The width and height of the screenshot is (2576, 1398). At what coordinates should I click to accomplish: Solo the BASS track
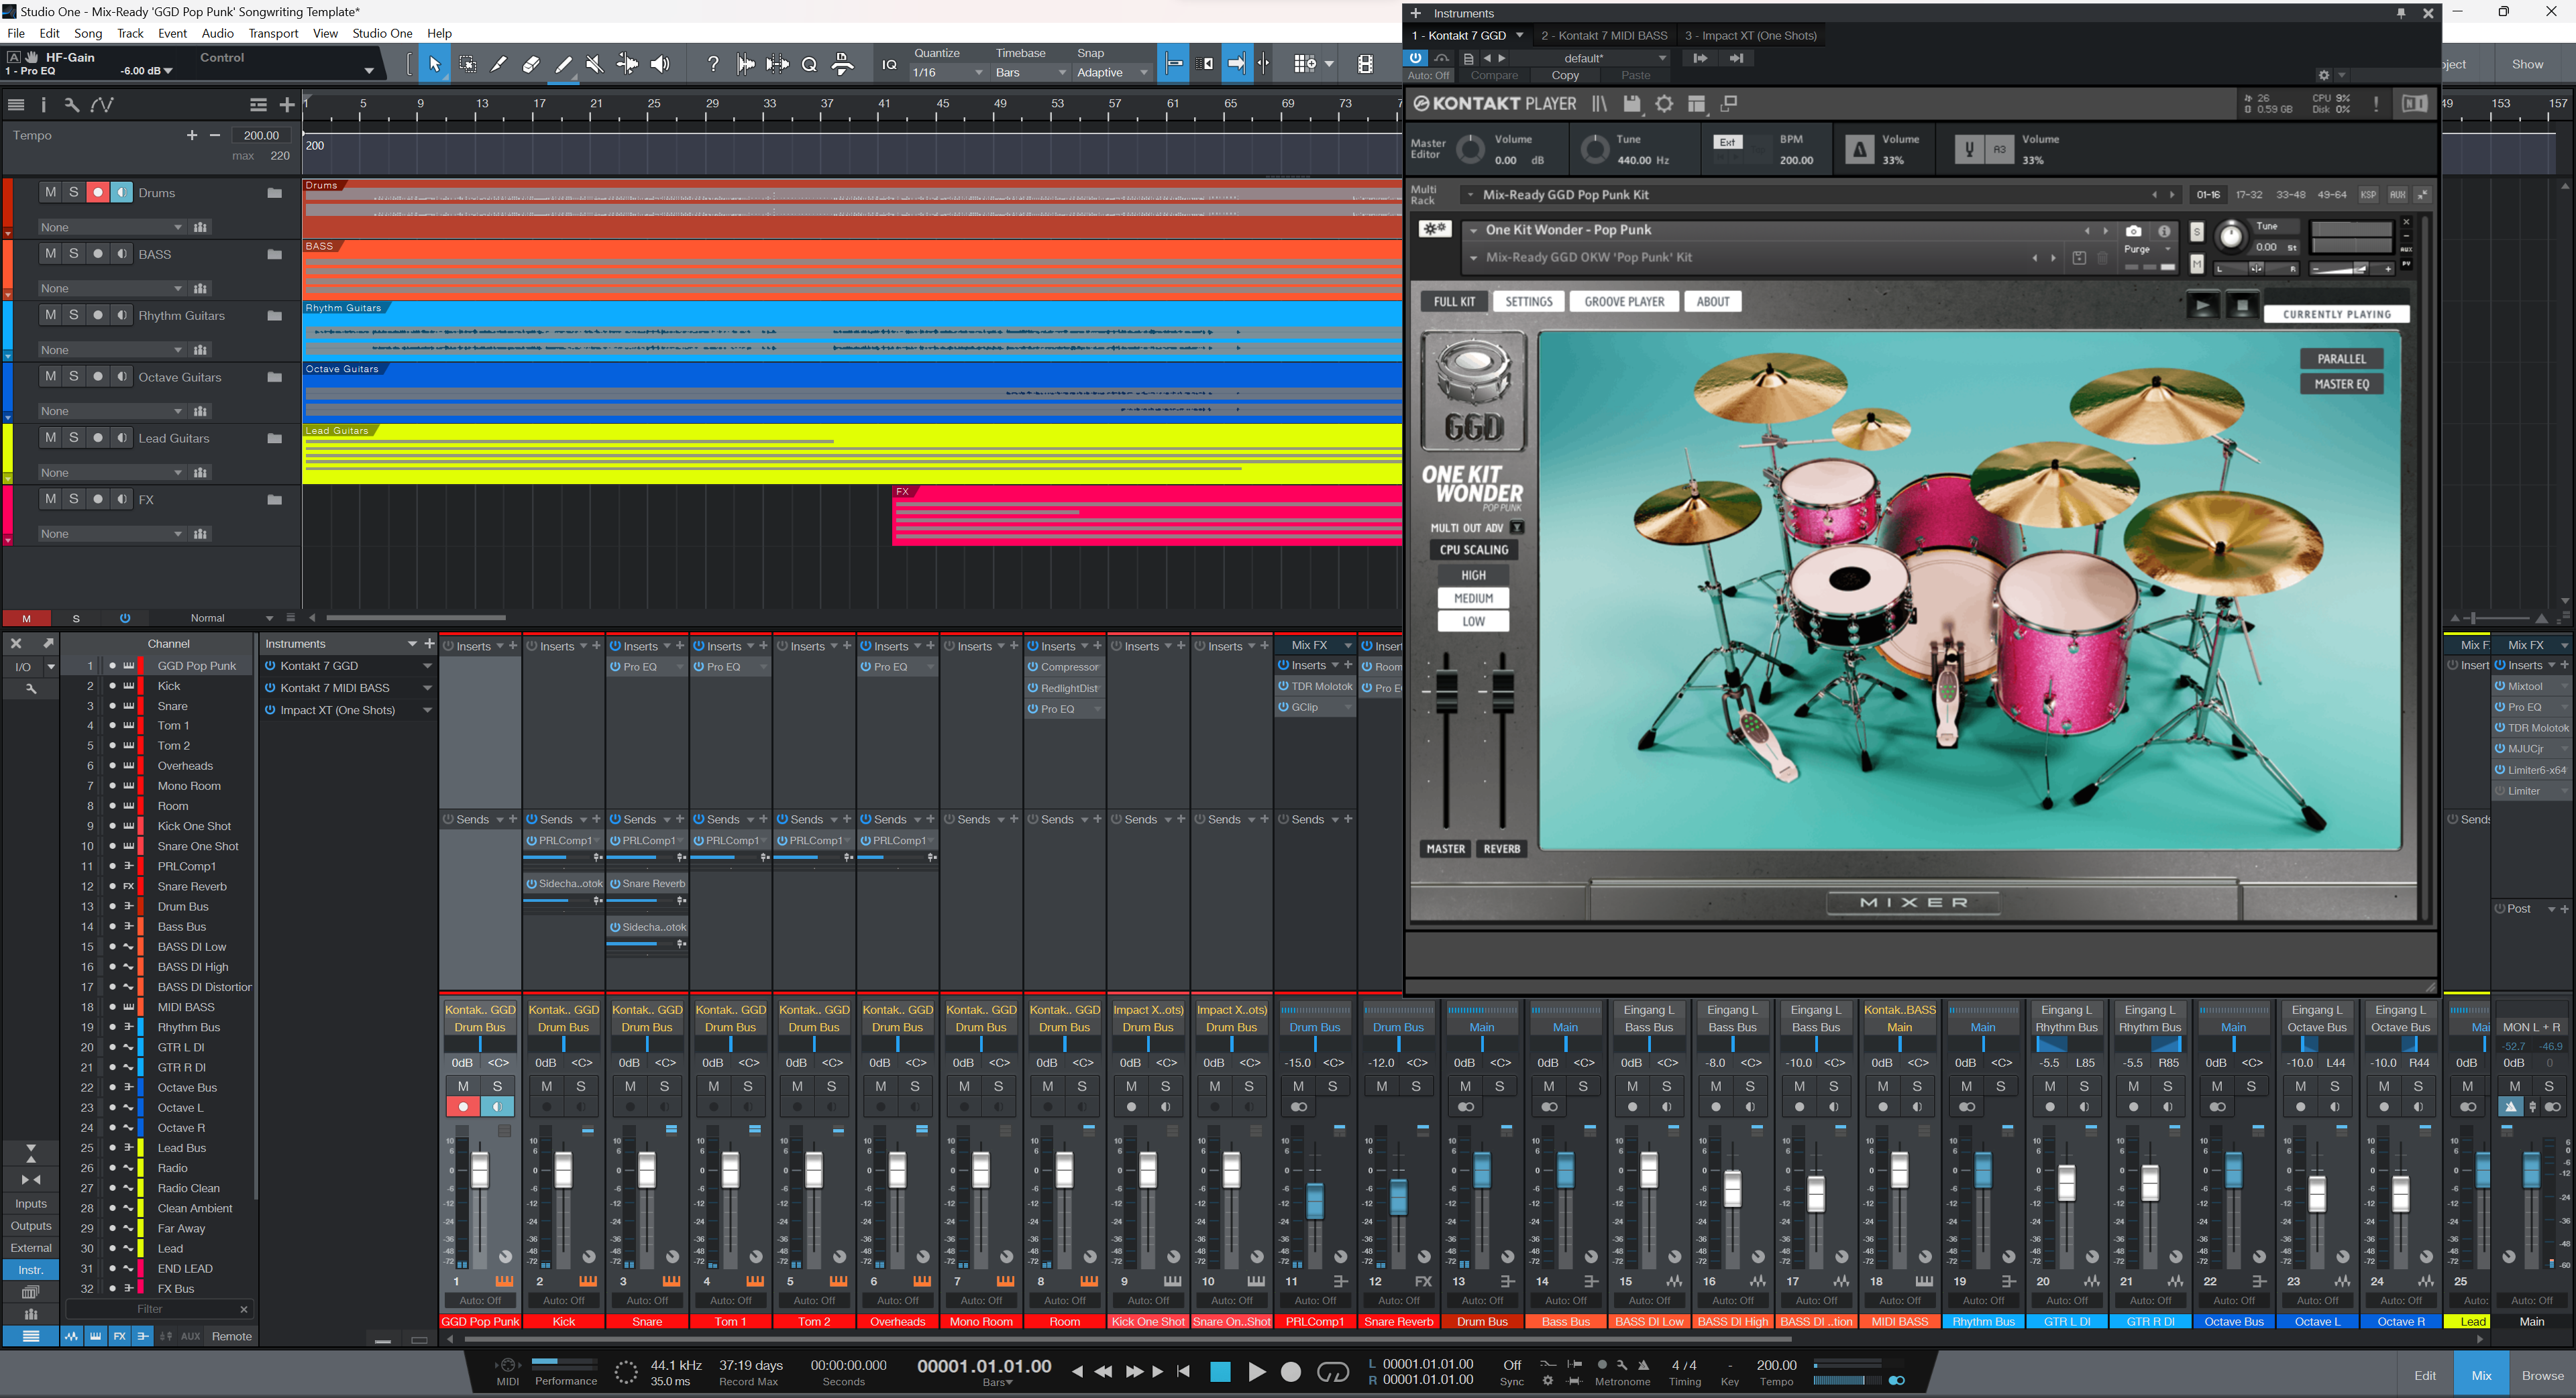tap(74, 254)
